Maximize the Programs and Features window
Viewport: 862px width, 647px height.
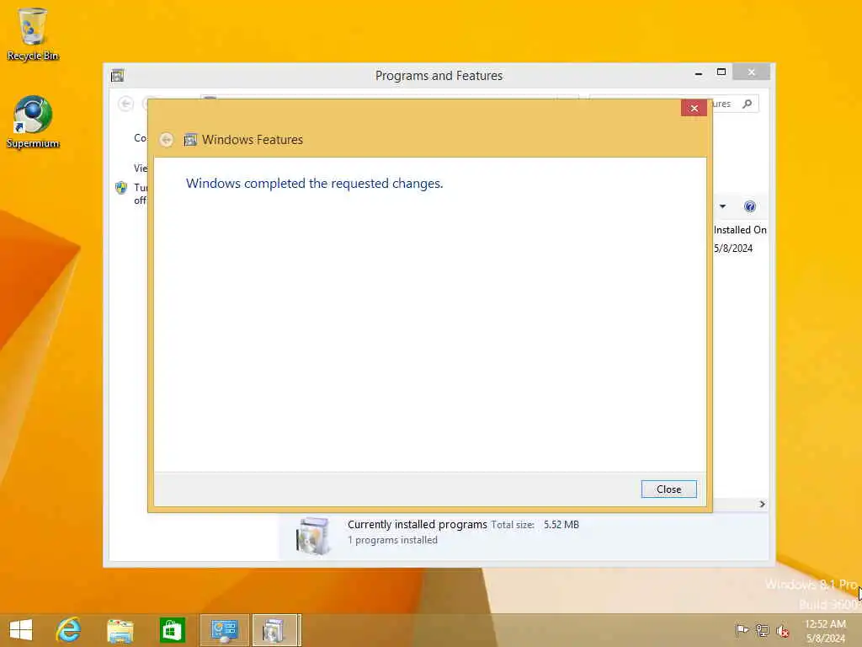(721, 72)
